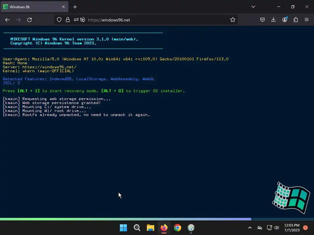Open Google Chrome from taskbar
This screenshot has height=235, width=314.
(x=178, y=228)
